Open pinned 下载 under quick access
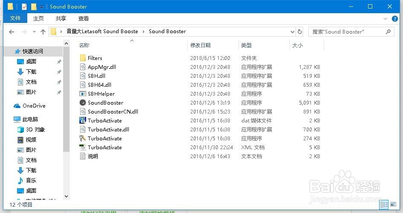Image resolution: width=403 pixels, height=213 pixels. tap(31, 72)
